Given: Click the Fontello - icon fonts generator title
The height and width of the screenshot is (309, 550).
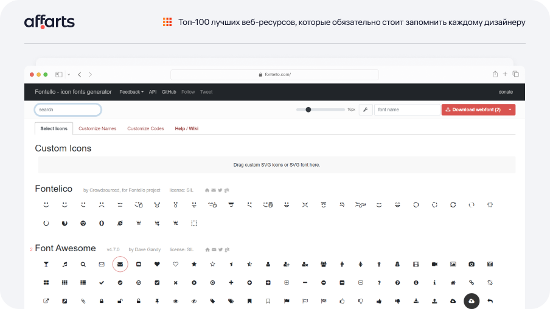Looking at the screenshot, I should [73, 92].
